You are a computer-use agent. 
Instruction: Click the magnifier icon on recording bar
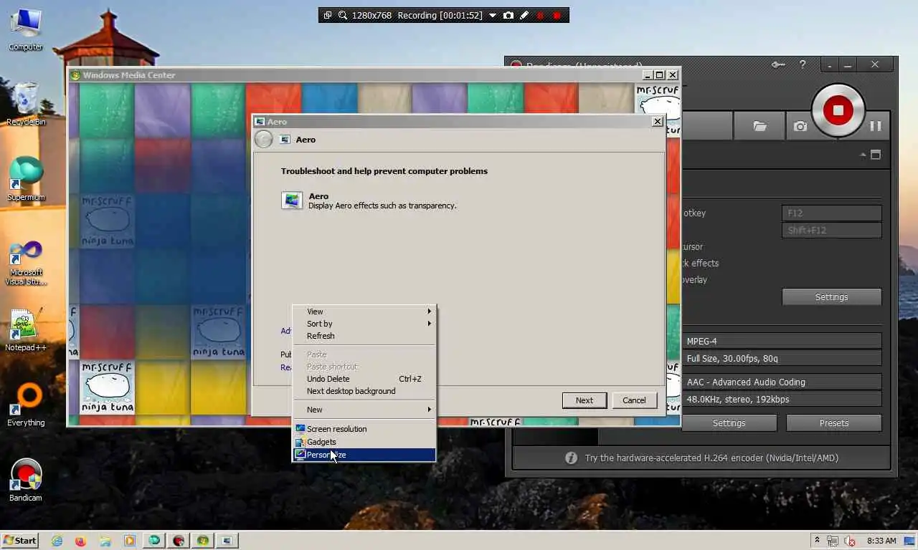[x=343, y=15]
